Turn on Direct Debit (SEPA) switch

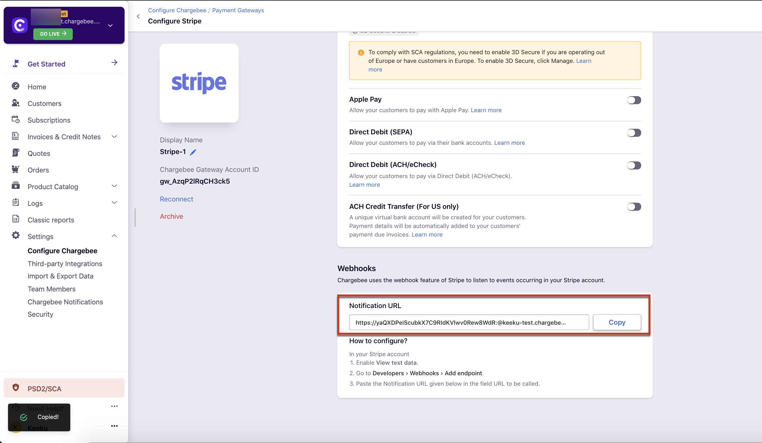(x=634, y=133)
